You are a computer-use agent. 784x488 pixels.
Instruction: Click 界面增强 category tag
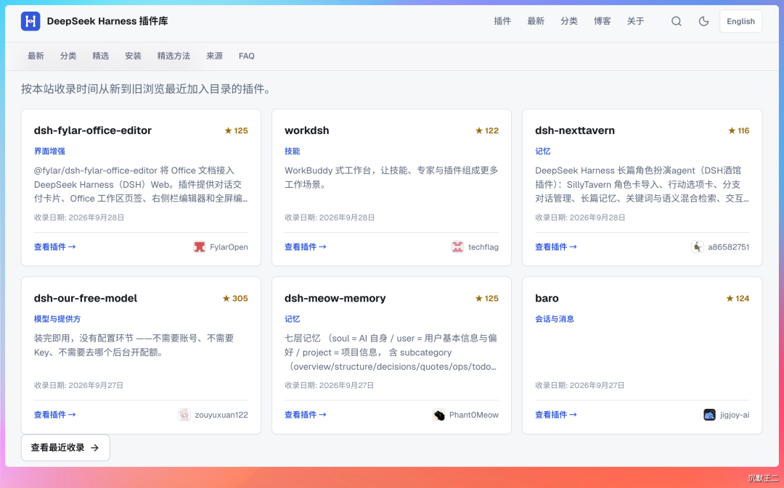[49, 151]
